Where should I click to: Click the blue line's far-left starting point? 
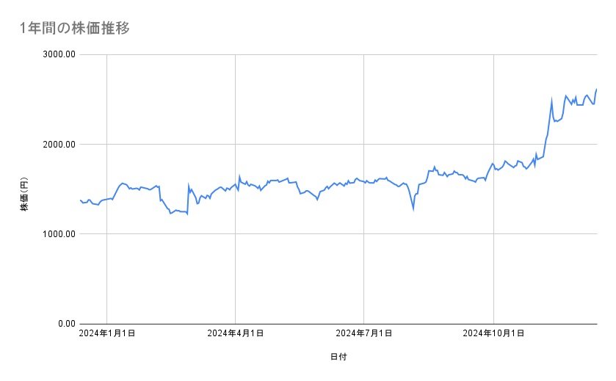(79, 200)
